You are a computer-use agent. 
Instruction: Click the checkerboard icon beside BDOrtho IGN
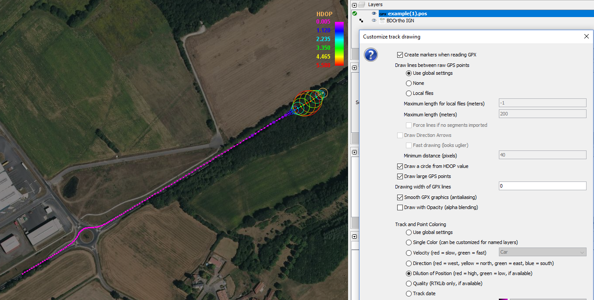click(x=361, y=21)
